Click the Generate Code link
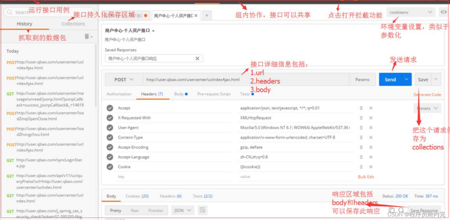Viewport: 450px width, 220px height. pos(427,94)
